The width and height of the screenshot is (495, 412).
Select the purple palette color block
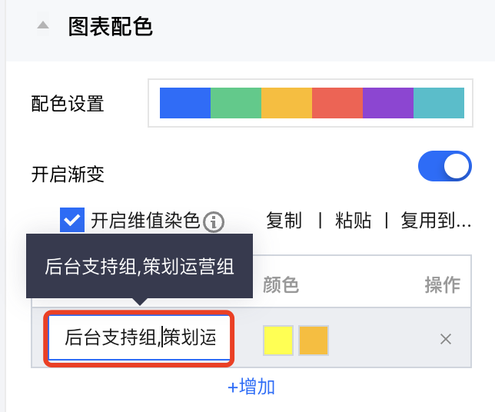[x=388, y=103]
